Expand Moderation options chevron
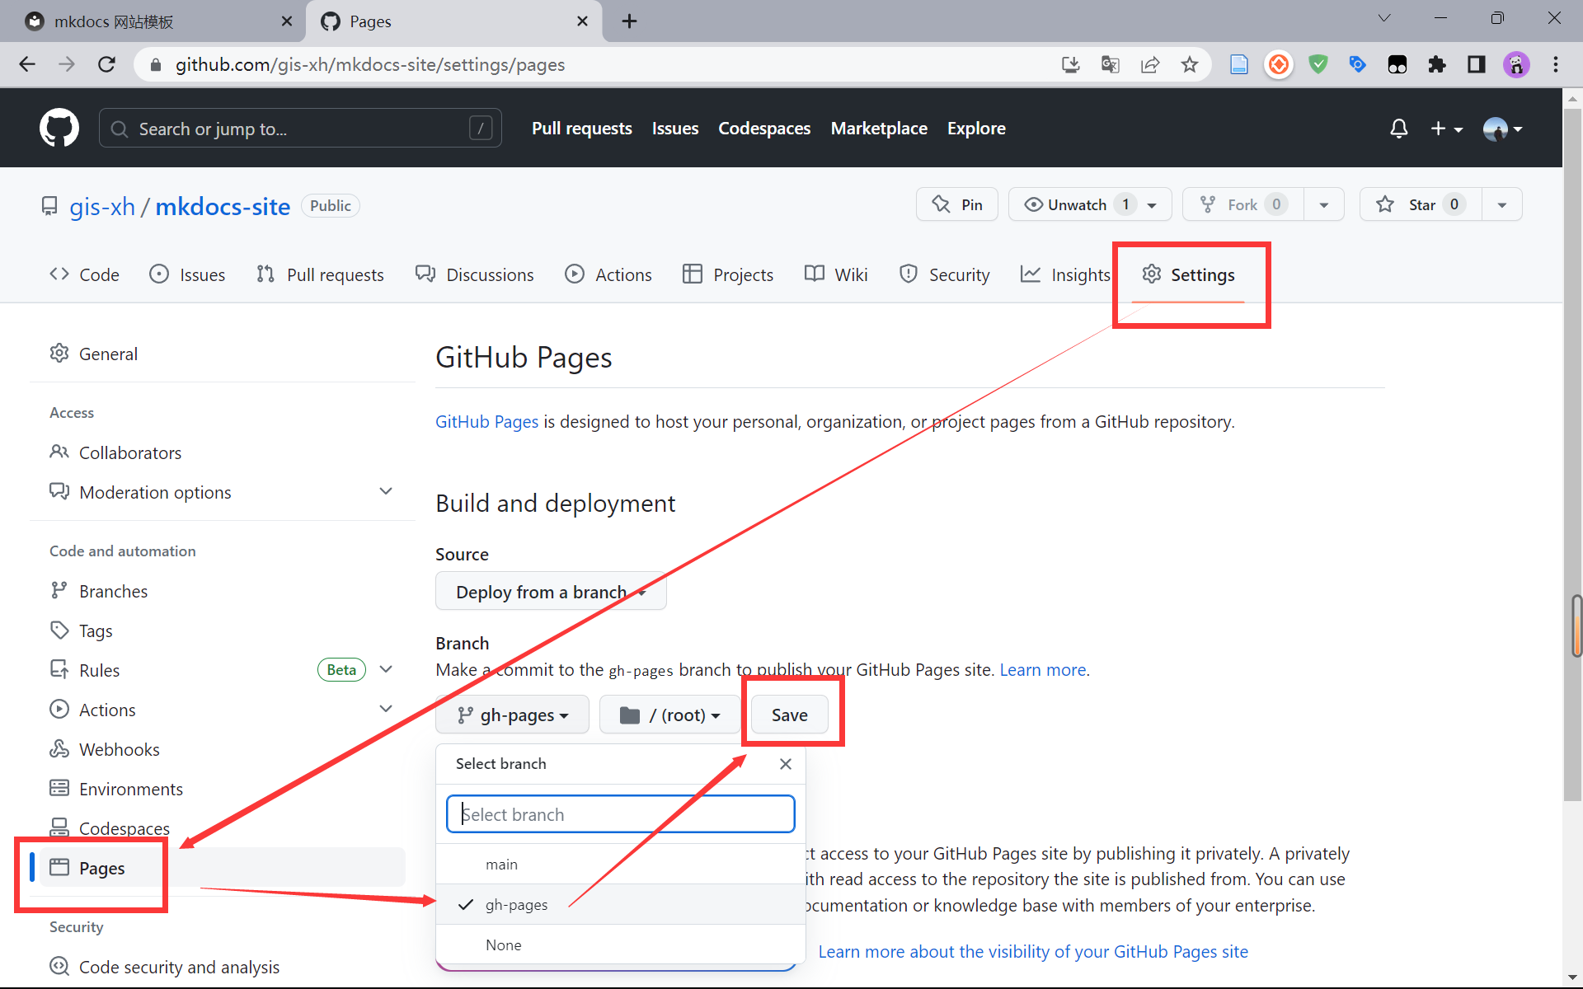The image size is (1583, 989). coord(386,491)
